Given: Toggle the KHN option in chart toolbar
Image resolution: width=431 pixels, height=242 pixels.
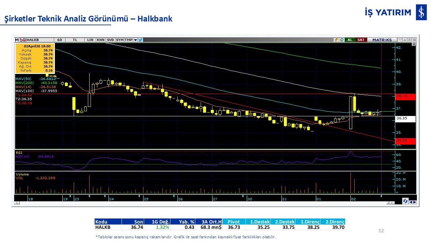Looking at the screenshot, I should [100, 40].
